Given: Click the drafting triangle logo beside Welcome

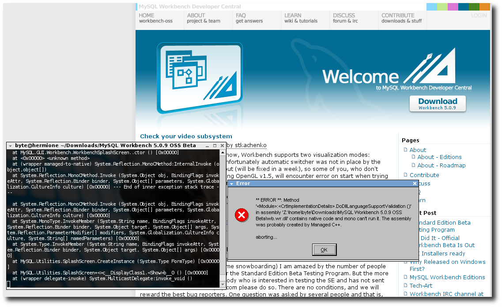Looking at the screenshot, I should (x=430, y=66).
